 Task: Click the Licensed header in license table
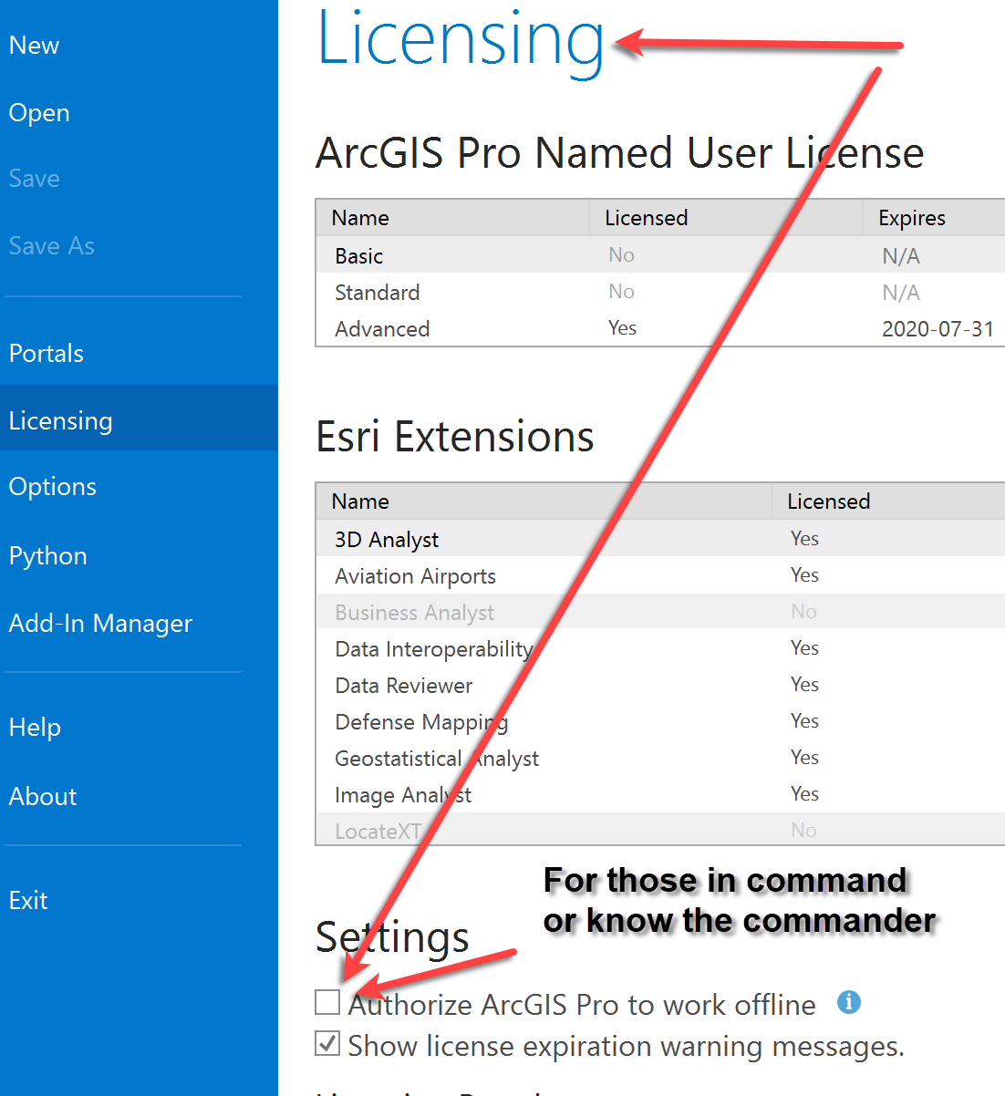tap(726, 218)
